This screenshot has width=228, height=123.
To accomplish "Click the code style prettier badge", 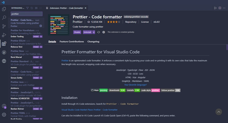I will (150, 90).
